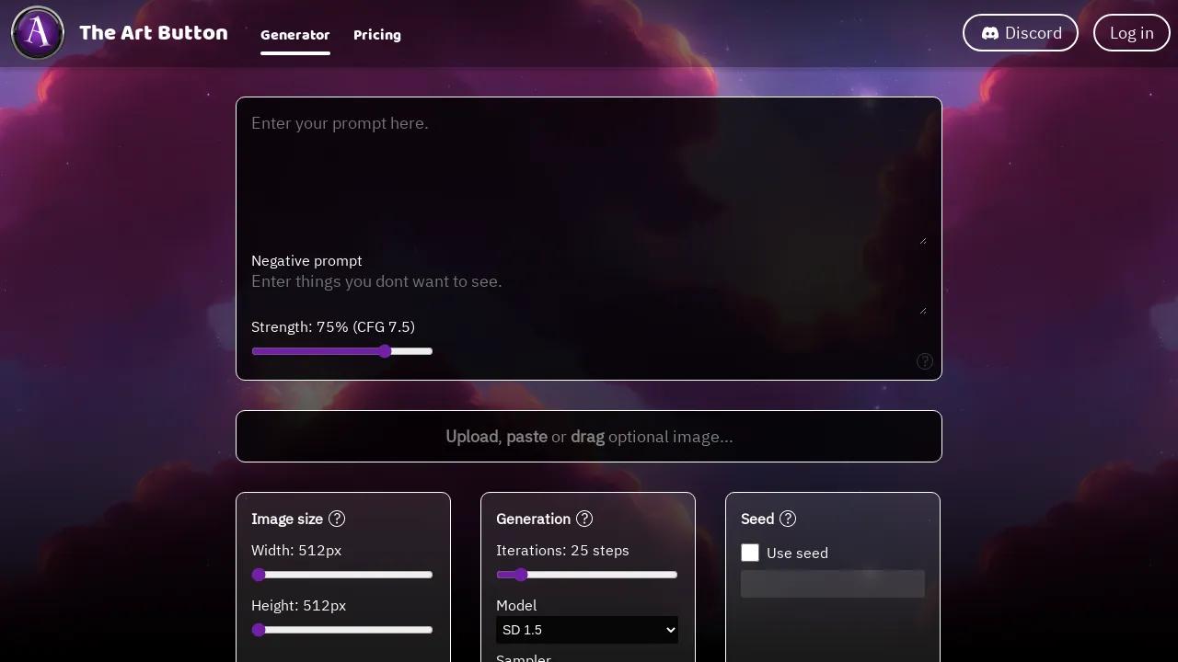Image resolution: width=1178 pixels, height=662 pixels.
Task: Open the Discord link button
Action: tap(1021, 33)
